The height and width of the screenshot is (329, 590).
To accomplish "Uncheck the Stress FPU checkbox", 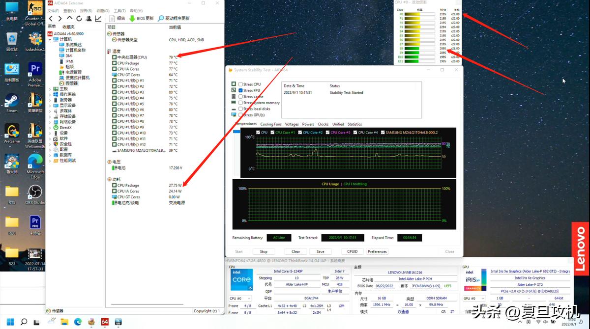I will coord(240,90).
